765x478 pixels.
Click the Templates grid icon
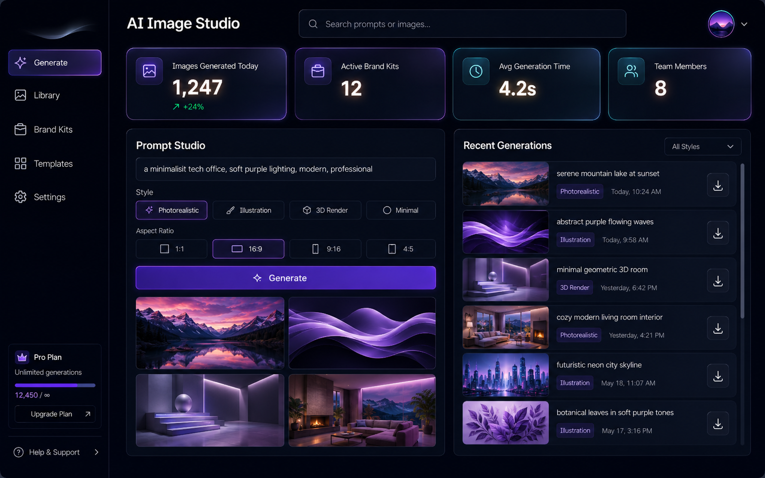coord(20,164)
